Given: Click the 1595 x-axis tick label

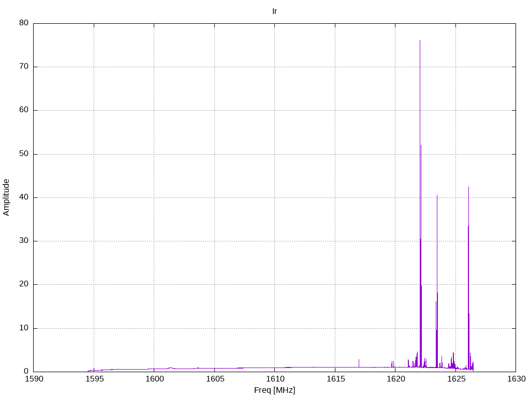Looking at the screenshot, I should [x=94, y=379].
